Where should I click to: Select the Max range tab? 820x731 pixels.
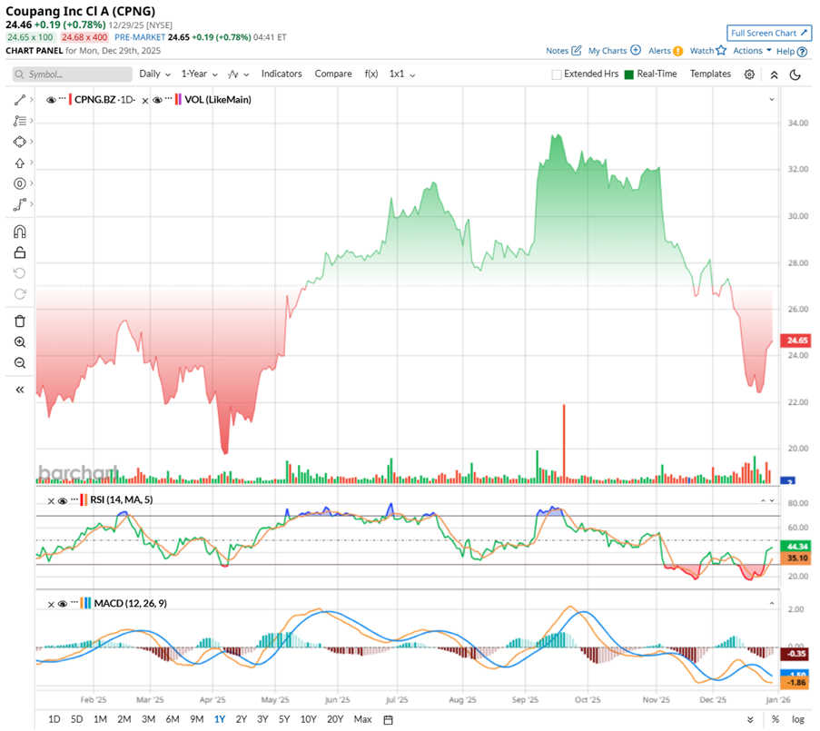tap(362, 719)
